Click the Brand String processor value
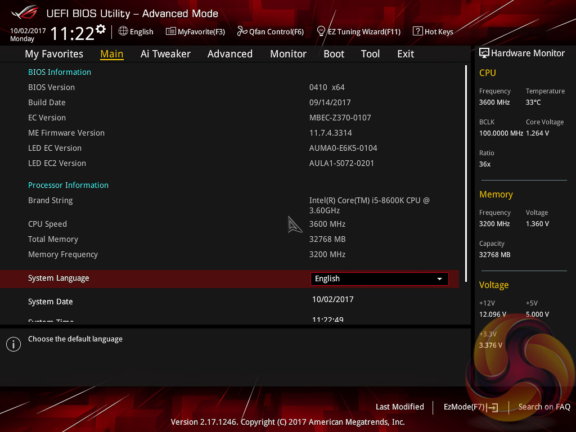The image size is (576, 432). point(369,205)
